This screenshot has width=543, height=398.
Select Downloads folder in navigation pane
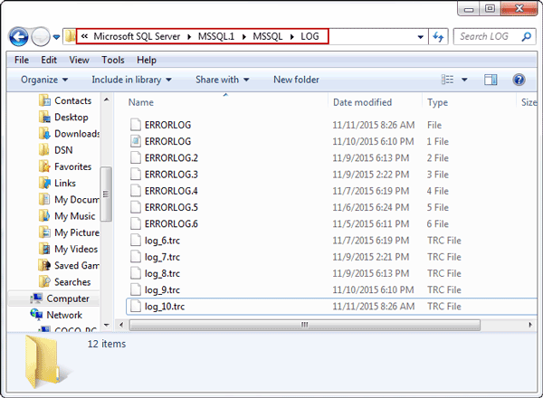pos(70,134)
